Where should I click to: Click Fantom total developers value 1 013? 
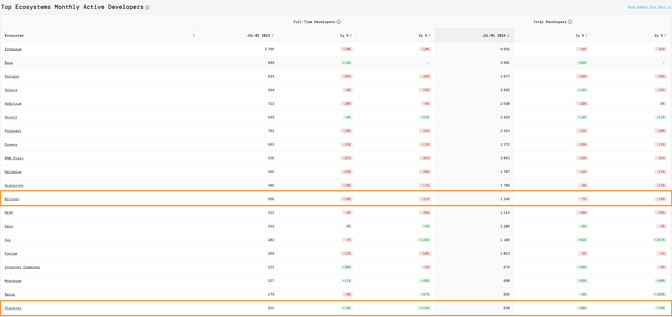tap(505, 253)
